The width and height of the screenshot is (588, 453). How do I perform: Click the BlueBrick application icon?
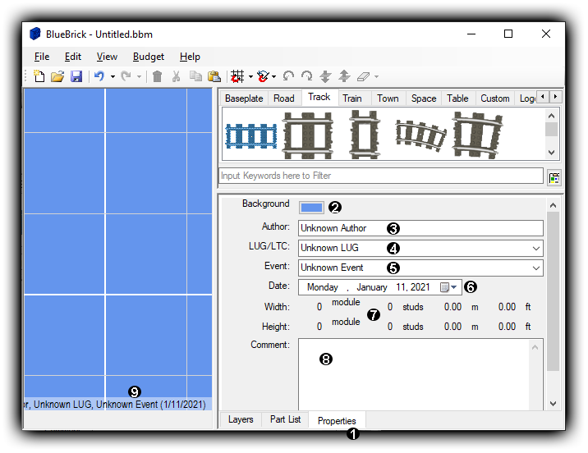click(x=34, y=34)
